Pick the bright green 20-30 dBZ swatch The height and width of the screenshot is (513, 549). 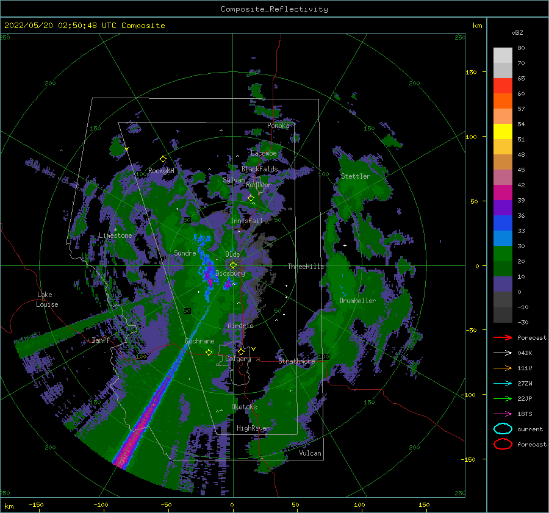point(503,254)
